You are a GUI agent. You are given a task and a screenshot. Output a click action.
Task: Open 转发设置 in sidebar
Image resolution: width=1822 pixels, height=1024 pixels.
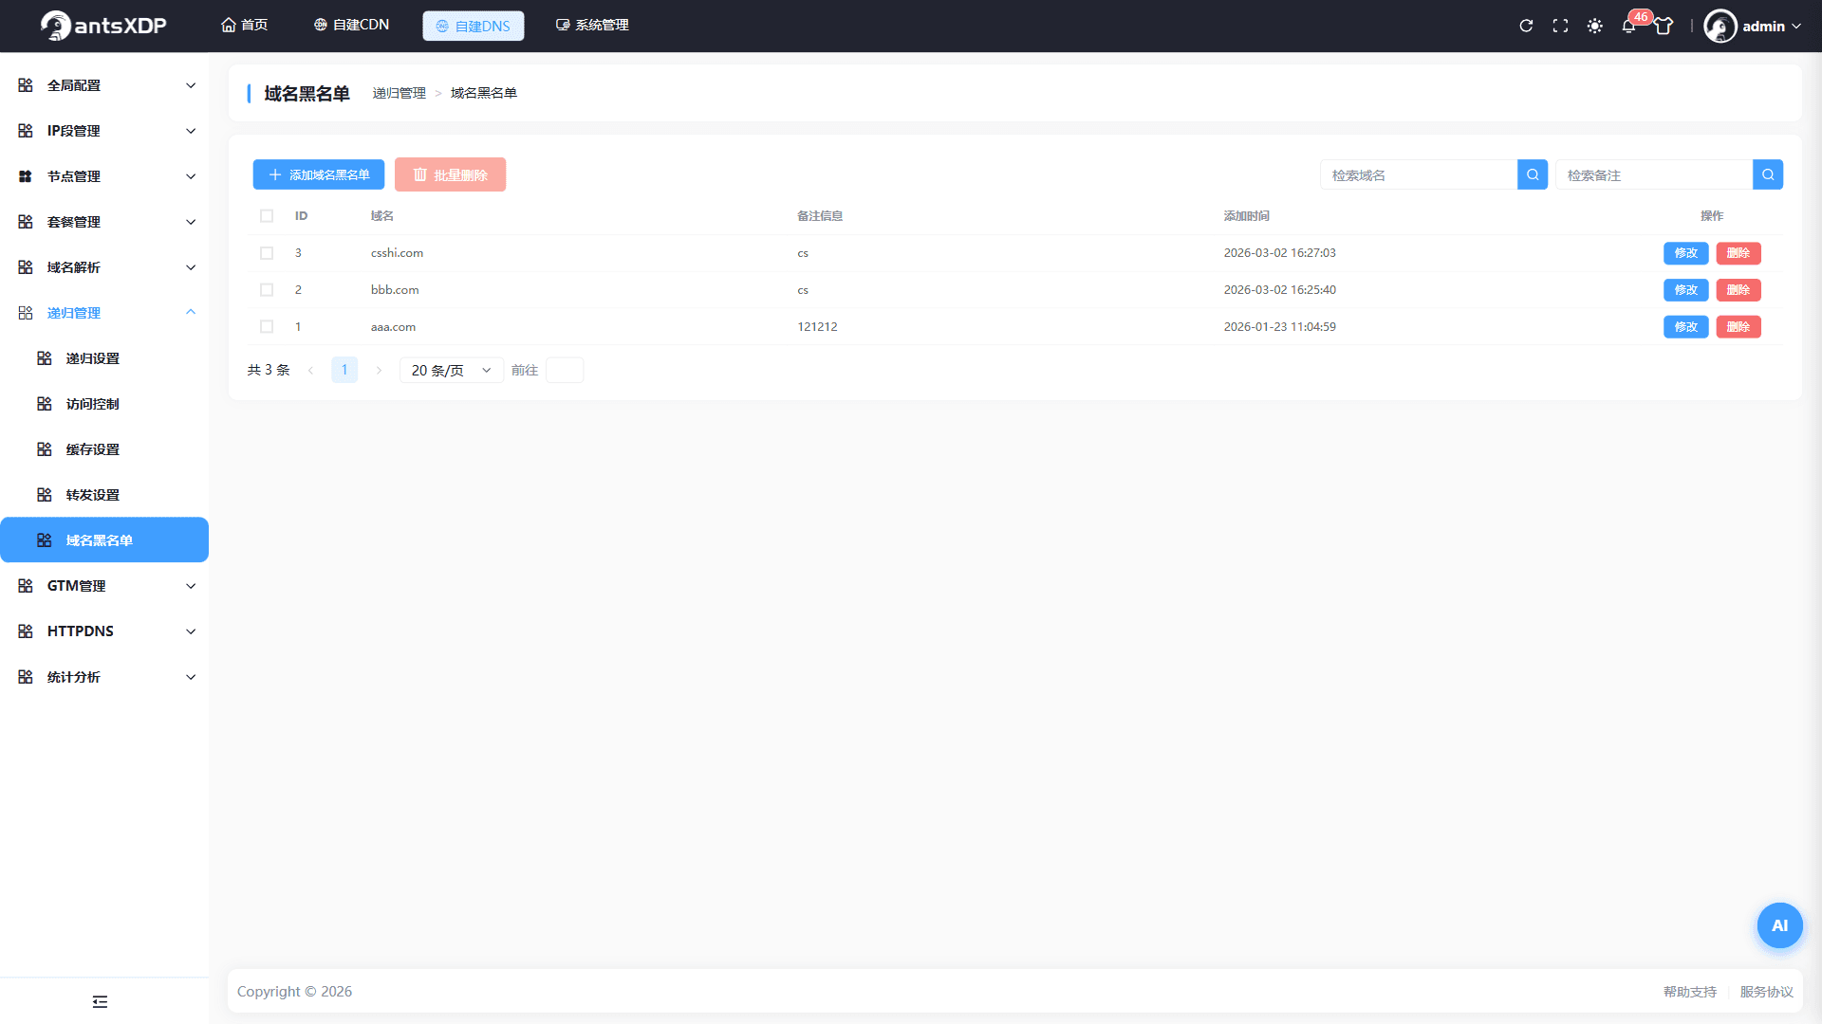pyautogui.click(x=104, y=495)
